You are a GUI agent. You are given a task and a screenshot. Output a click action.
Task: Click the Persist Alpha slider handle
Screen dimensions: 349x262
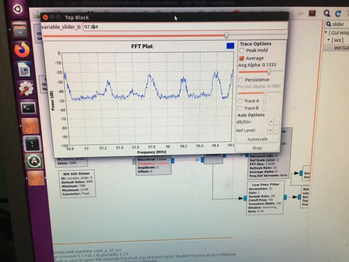(265, 93)
